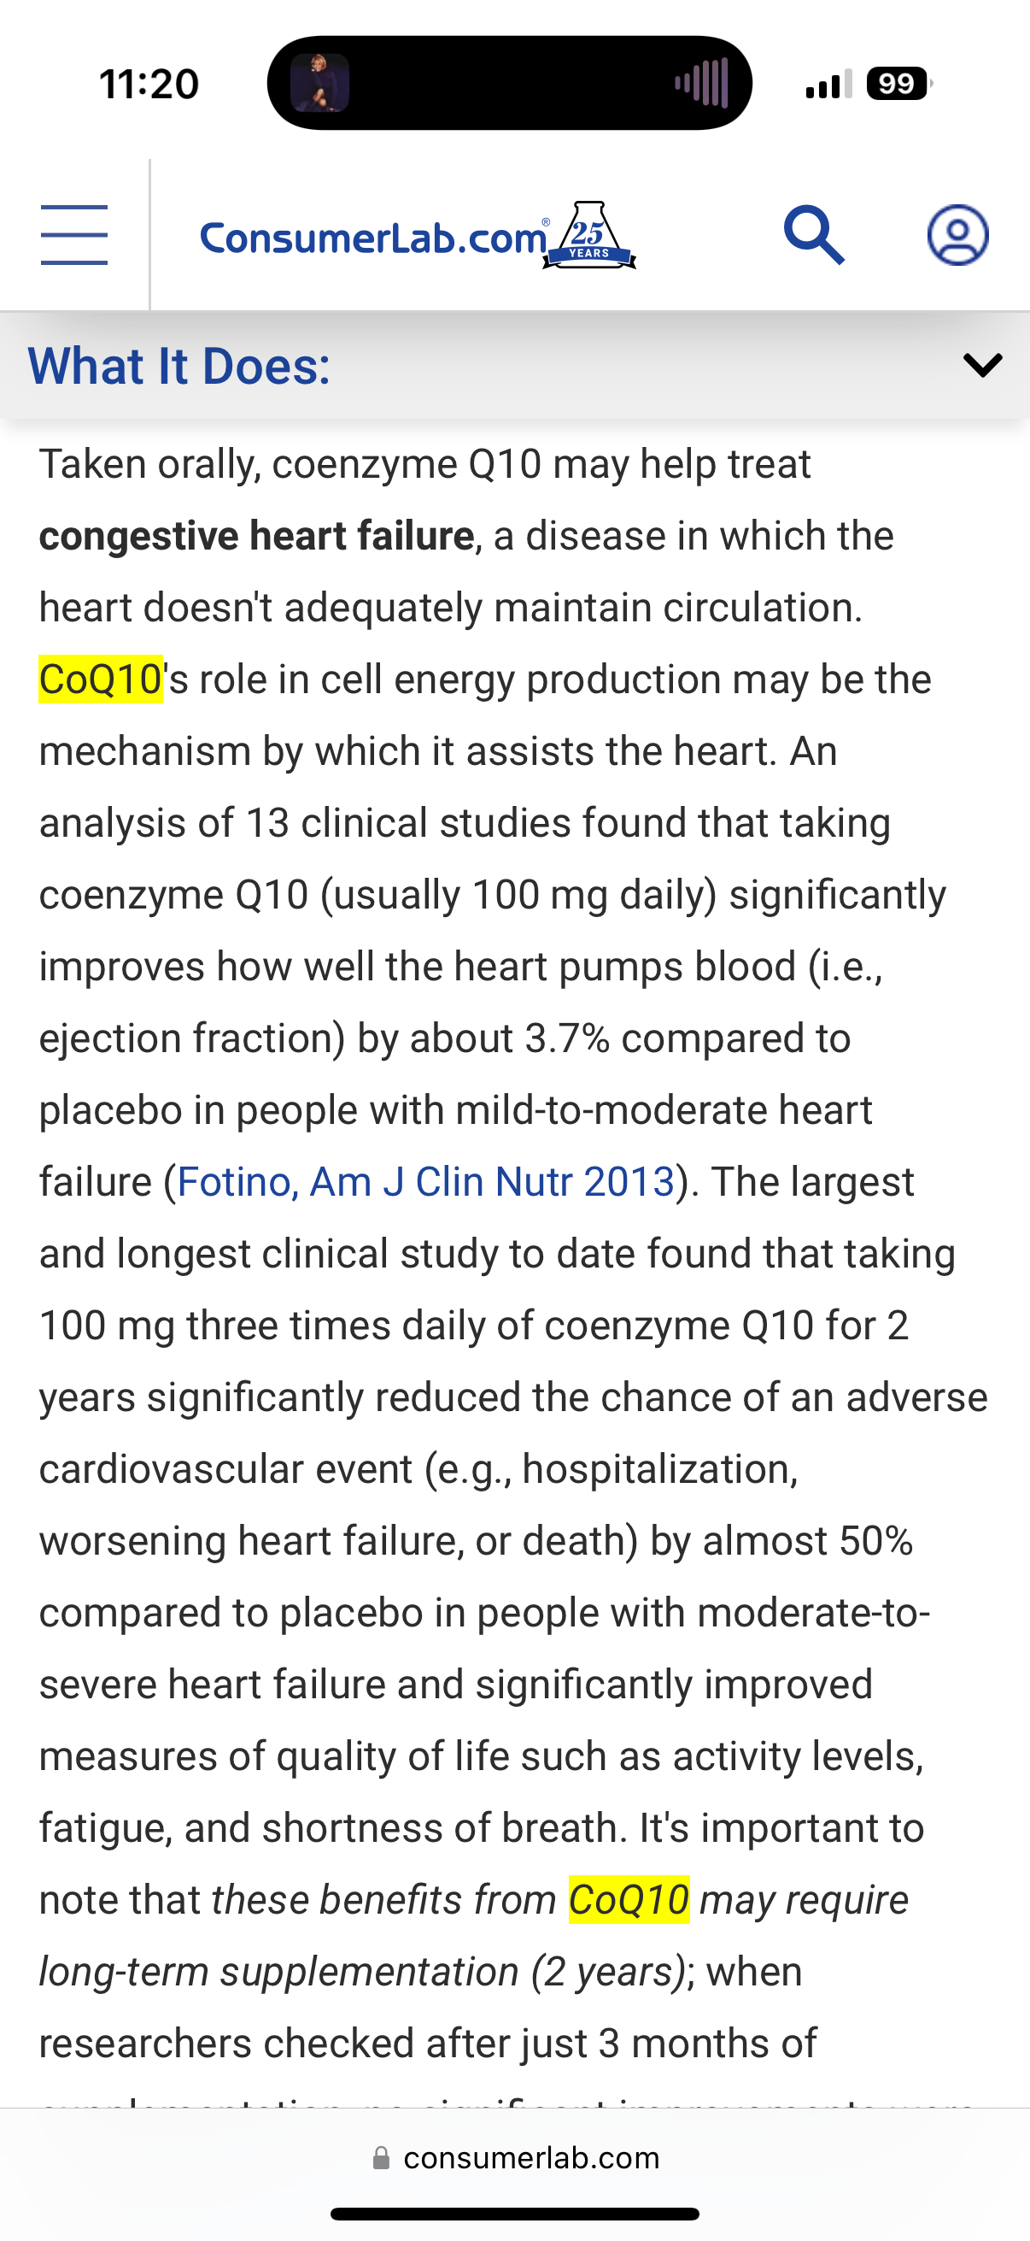This screenshot has width=1030, height=2241.
Task: Tap the highlighted CoQ10 in italic sentence
Action: (629, 1899)
